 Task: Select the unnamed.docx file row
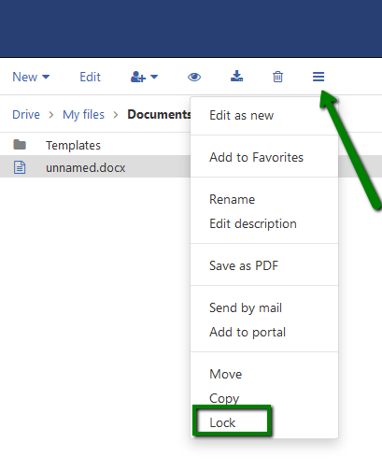tap(95, 167)
